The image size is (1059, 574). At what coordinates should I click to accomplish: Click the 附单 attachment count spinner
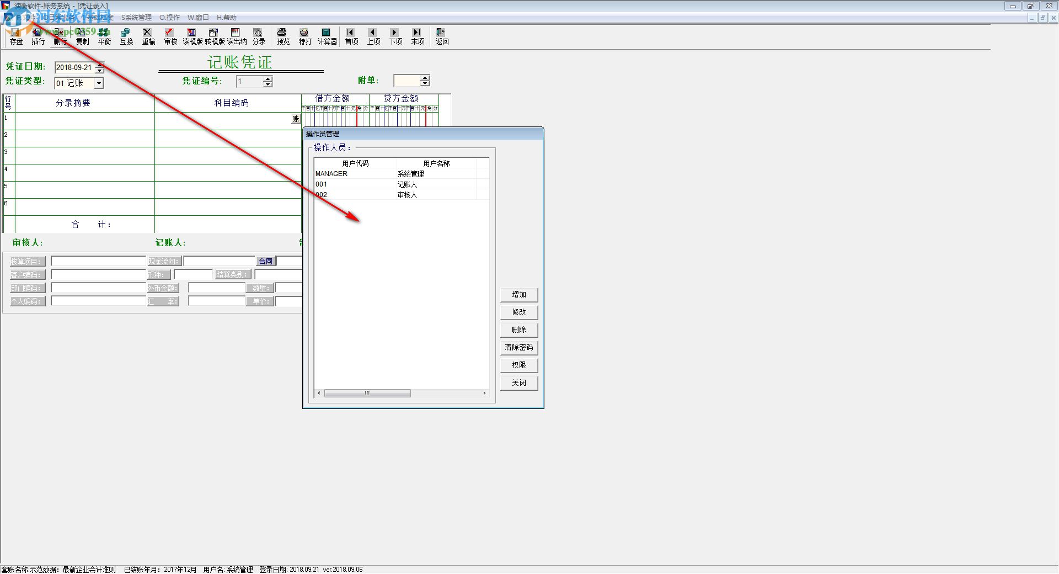pos(425,81)
